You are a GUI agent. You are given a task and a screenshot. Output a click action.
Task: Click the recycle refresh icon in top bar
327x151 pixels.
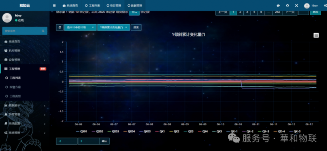[x=287, y=6]
